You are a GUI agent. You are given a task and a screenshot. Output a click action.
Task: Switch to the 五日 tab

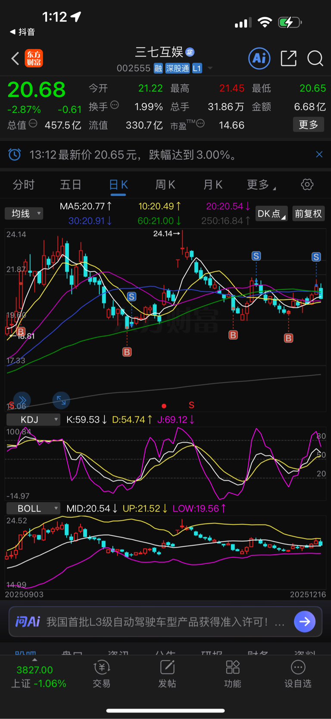pos(71,185)
